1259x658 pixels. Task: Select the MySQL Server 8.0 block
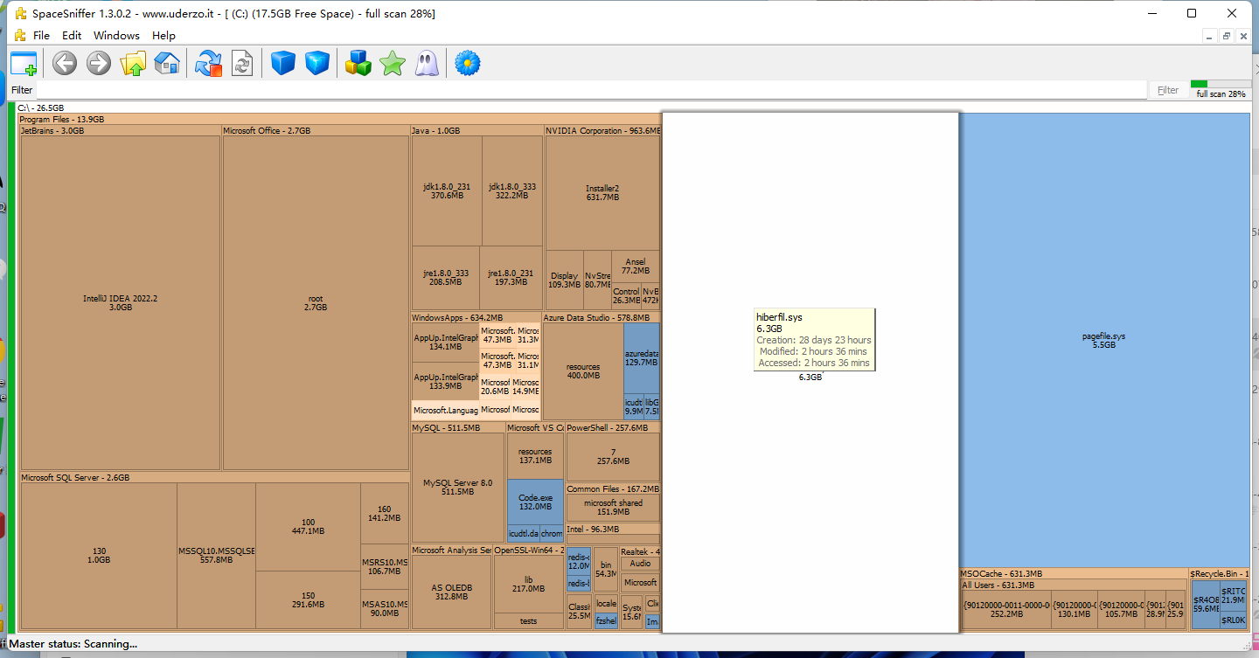[x=457, y=487]
